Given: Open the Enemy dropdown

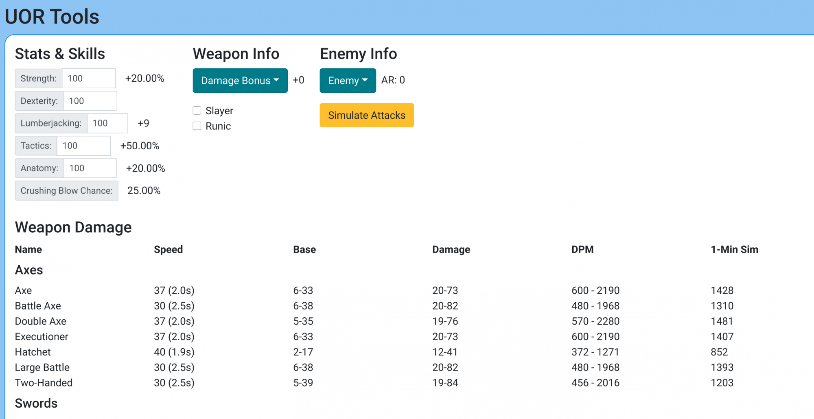Looking at the screenshot, I should click(348, 81).
